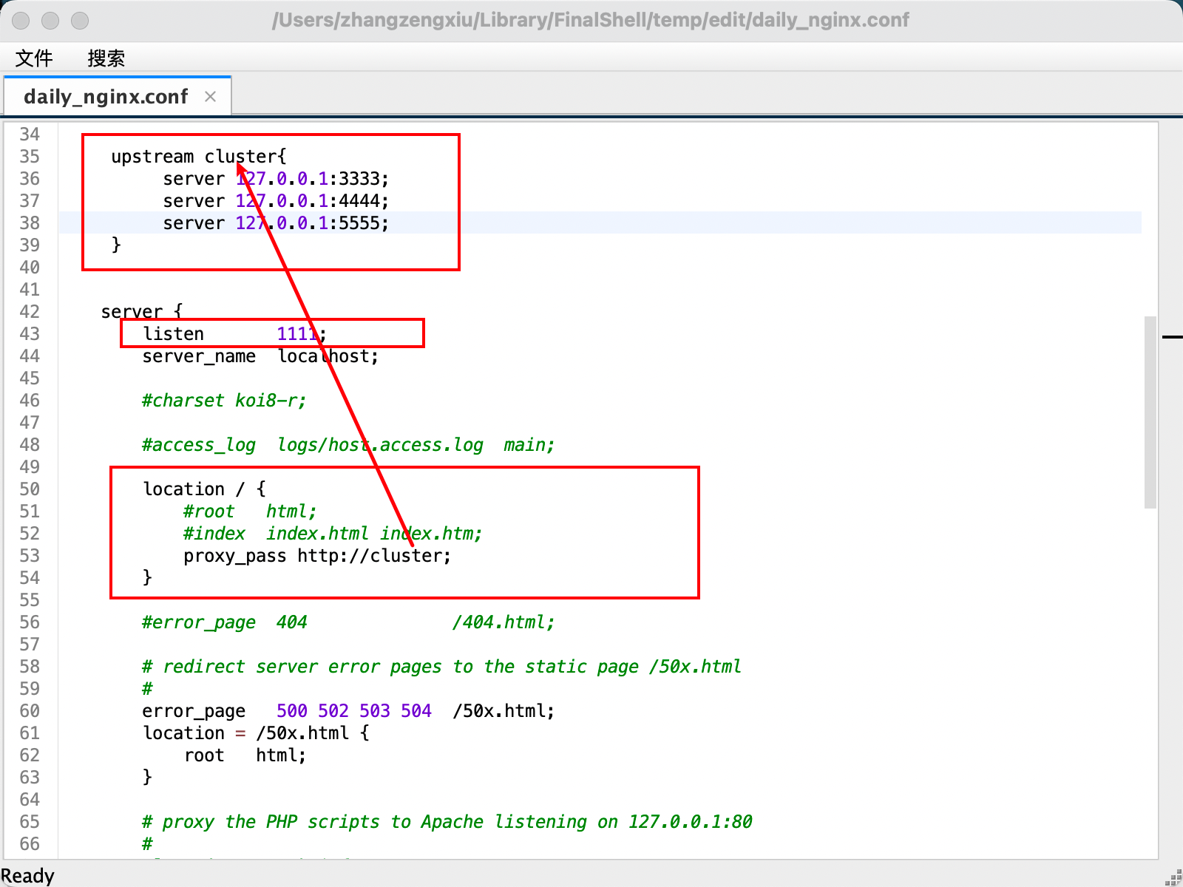Click 'error_page 500 502 503 504' line
This screenshot has width=1183, height=887.
click(348, 710)
